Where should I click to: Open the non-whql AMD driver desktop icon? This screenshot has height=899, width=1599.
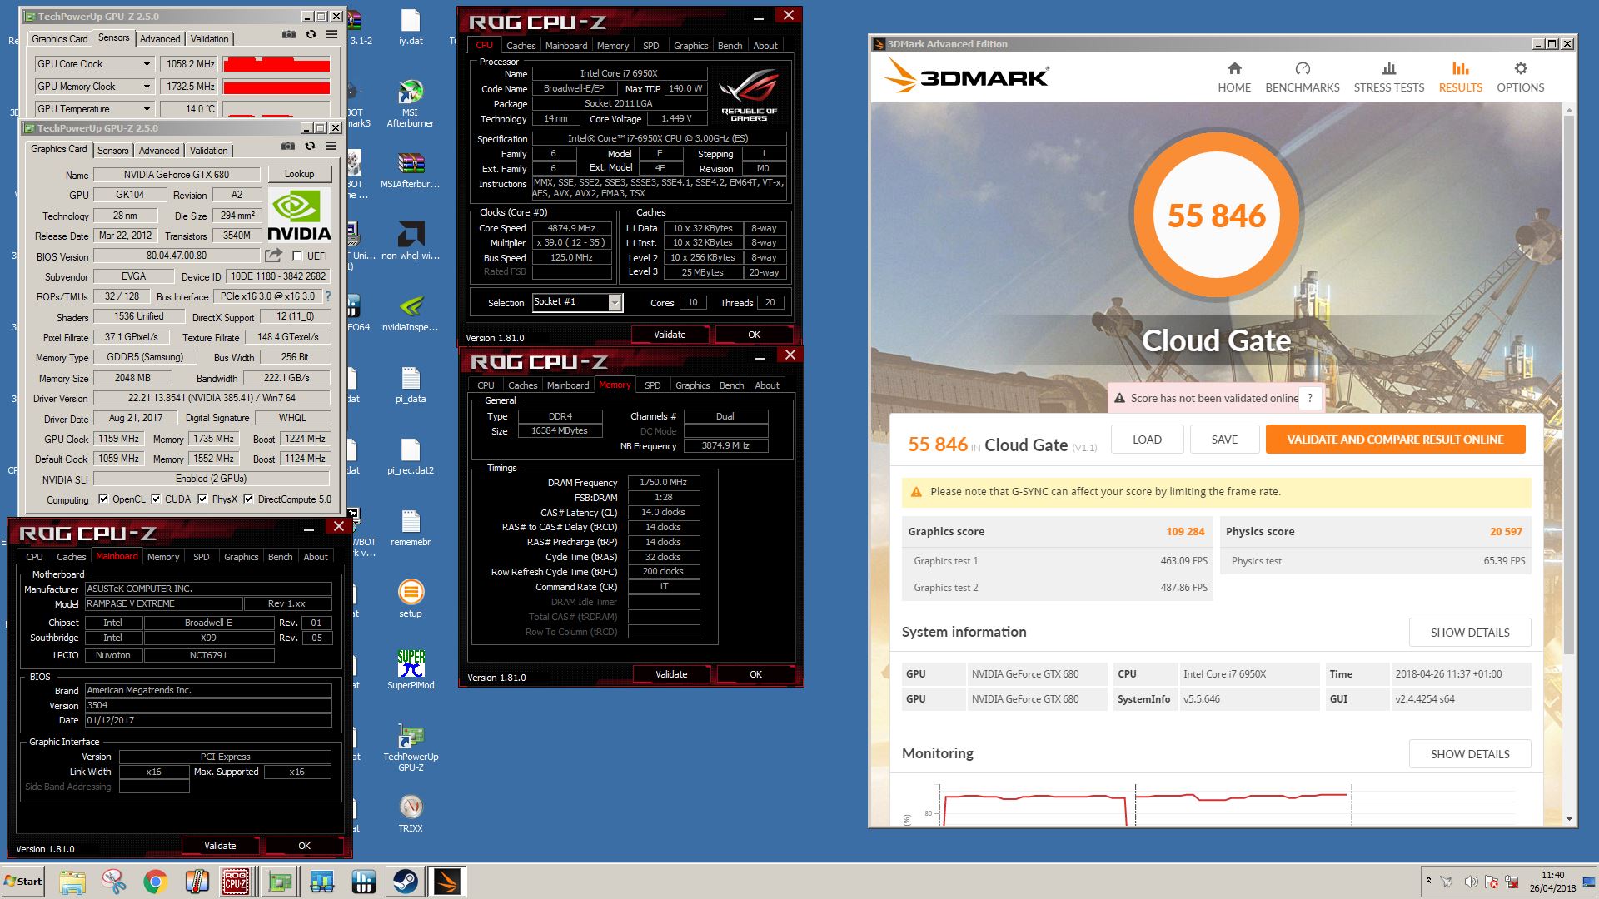[x=411, y=241]
